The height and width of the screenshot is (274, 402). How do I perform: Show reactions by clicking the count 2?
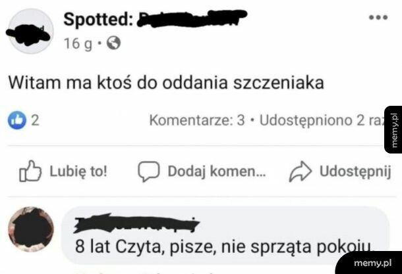pos(36,121)
